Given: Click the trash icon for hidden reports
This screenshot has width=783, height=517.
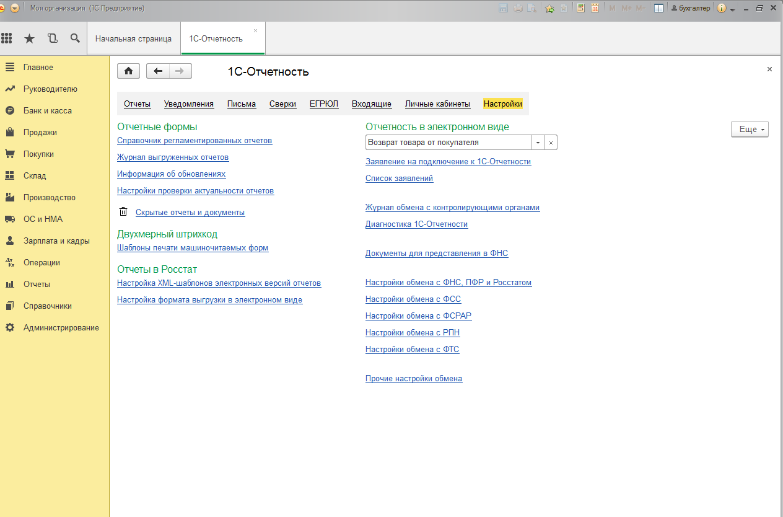Looking at the screenshot, I should pos(123,212).
